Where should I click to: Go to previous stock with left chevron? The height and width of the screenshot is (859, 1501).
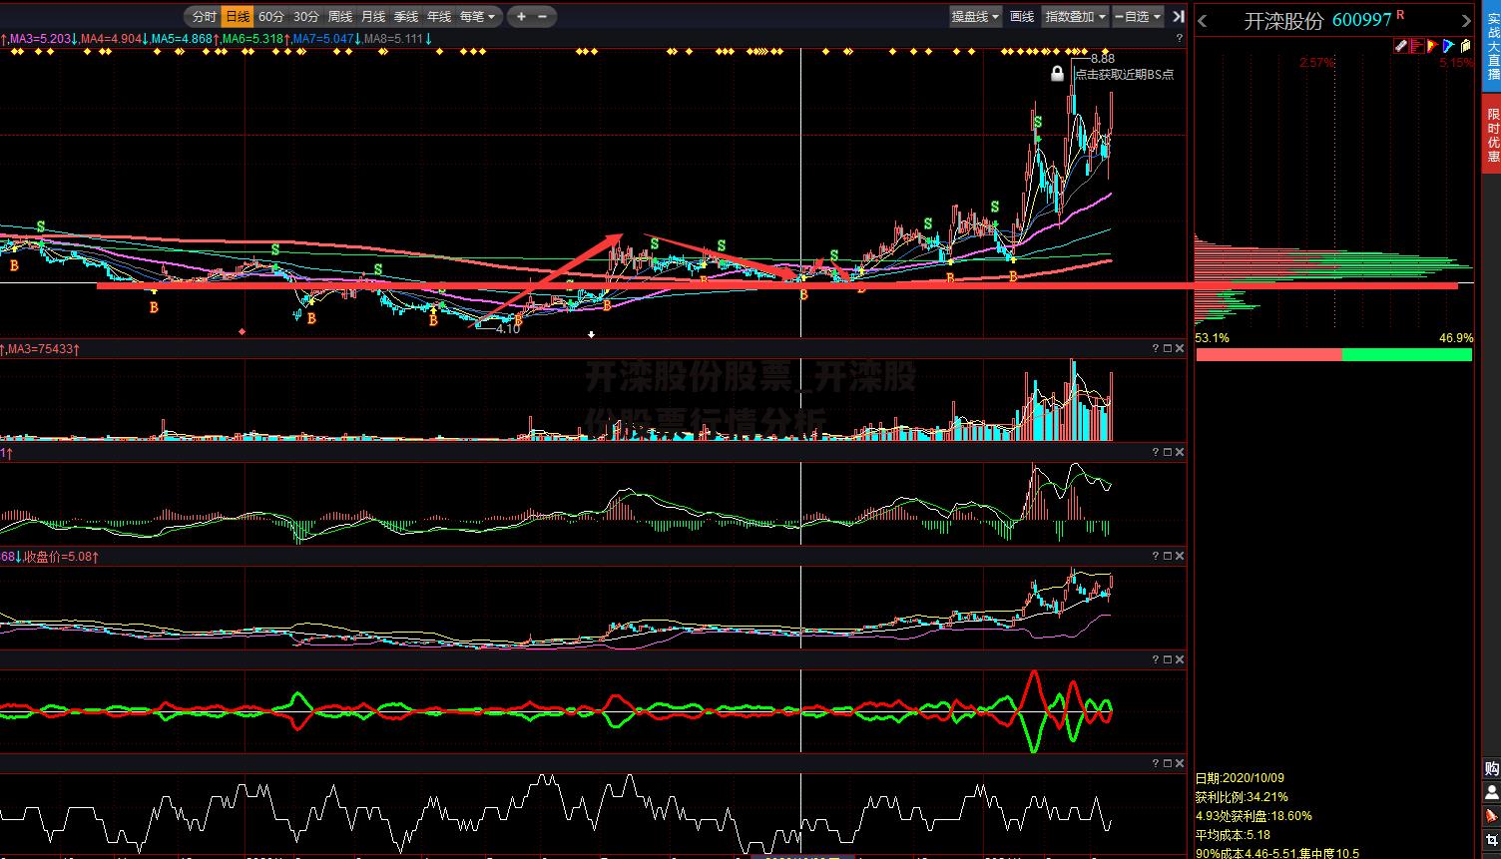coord(1203,20)
